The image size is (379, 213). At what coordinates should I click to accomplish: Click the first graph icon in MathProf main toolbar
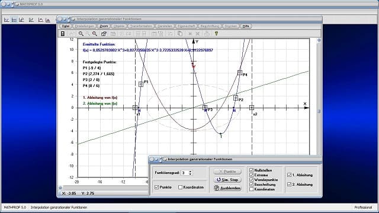[x=7, y=20]
